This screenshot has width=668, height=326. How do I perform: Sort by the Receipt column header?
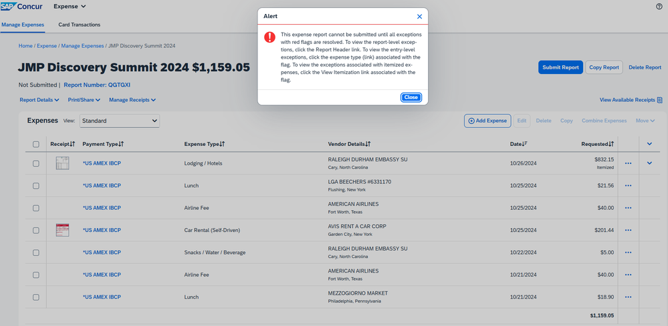point(63,144)
